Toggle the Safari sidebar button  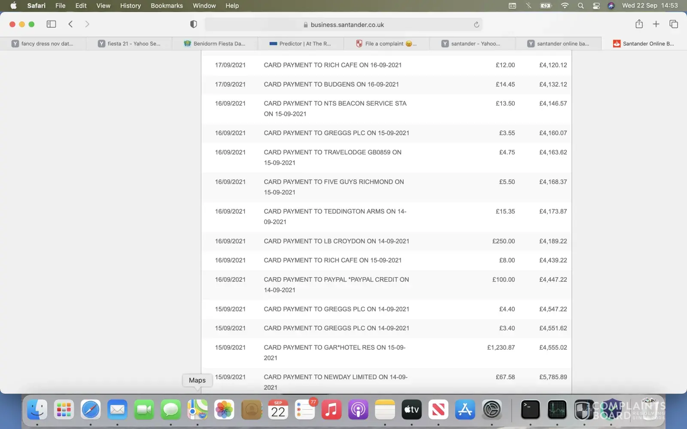click(51, 24)
